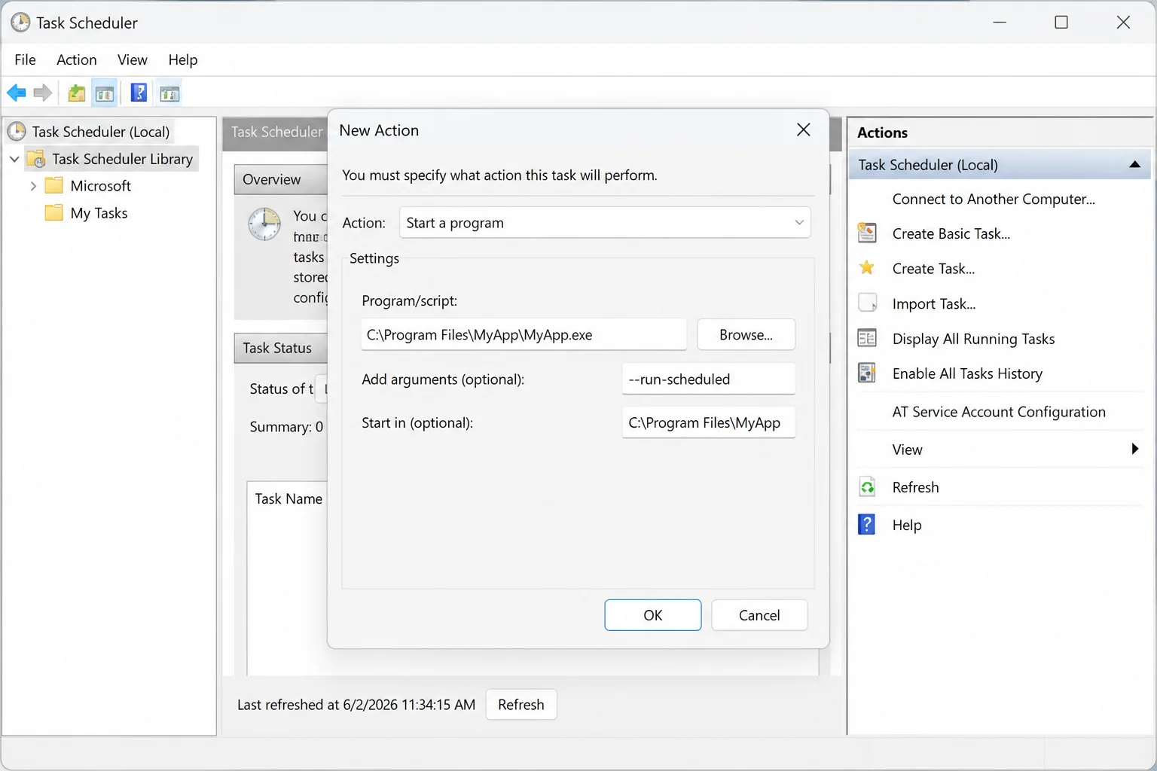1157x771 pixels.
Task: Click the Actions pane title
Action: coord(882,133)
